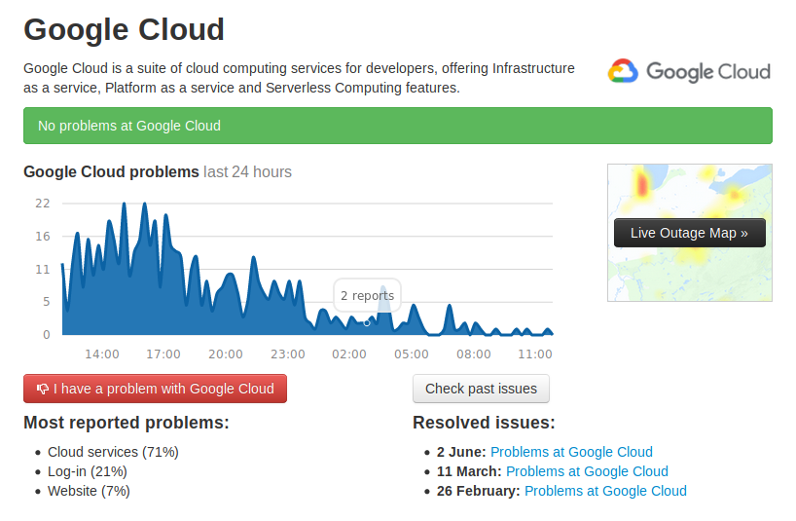Click the '02:00' time axis label

349,354
